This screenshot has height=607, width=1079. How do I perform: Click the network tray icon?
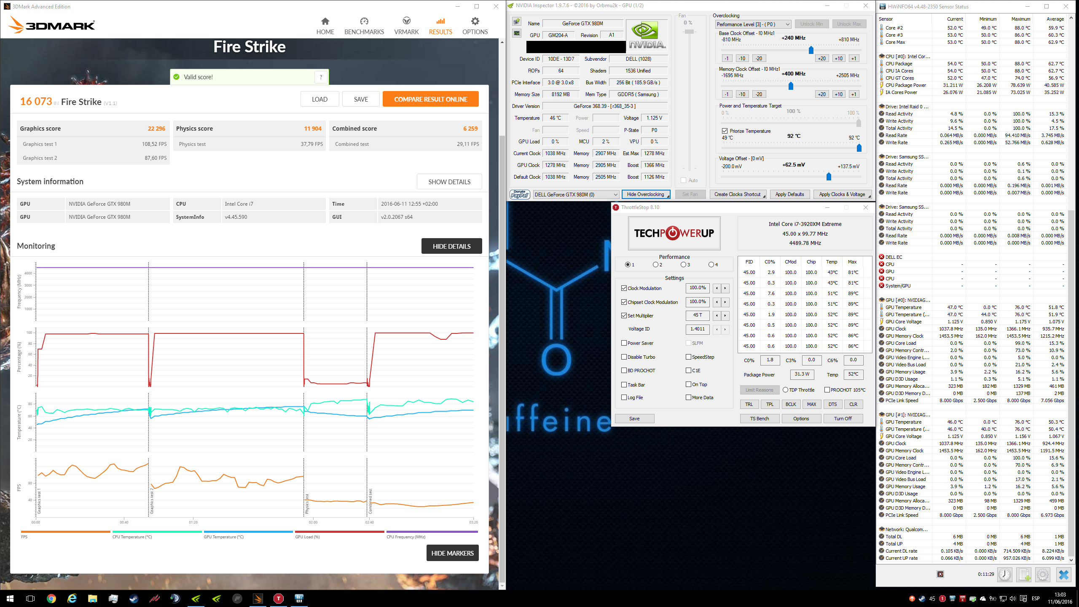[x=1003, y=599]
